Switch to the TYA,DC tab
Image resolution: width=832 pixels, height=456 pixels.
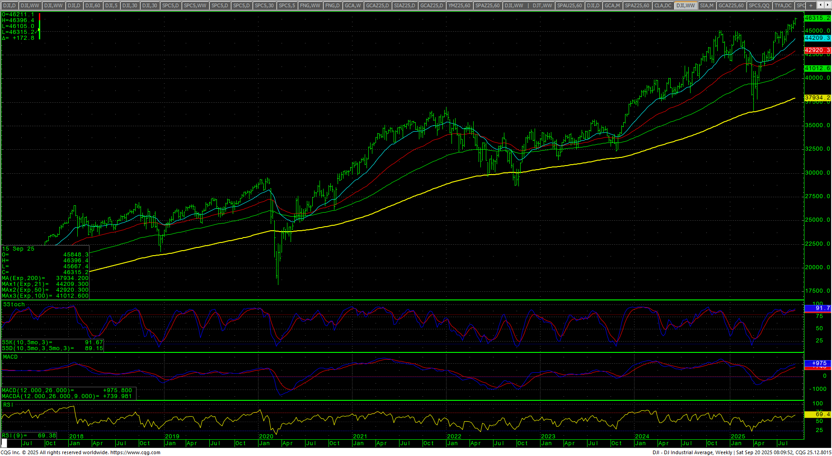coord(783,5)
